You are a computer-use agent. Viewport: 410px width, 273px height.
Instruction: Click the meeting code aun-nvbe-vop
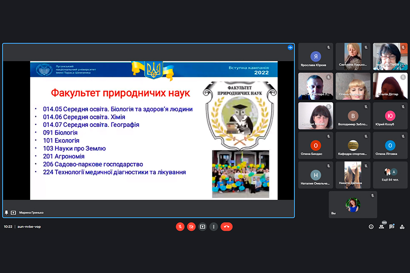[x=29, y=227]
